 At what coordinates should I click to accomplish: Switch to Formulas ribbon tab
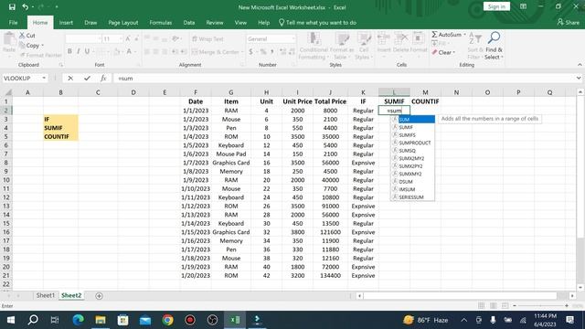click(161, 22)
